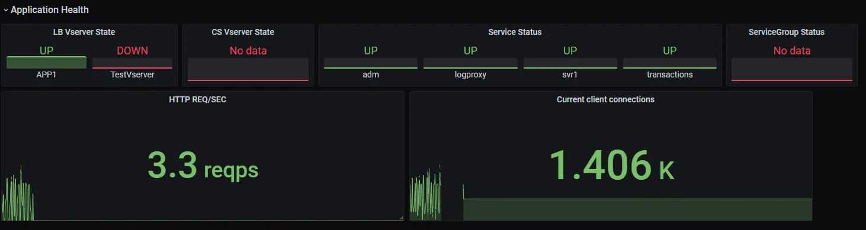Click the transactions service status bar
The width and height of the screenshot is (866, 230).
tap(670, 63)
